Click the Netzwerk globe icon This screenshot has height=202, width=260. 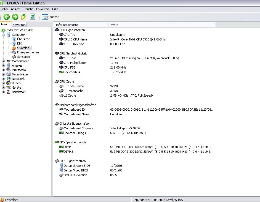tap(9, 79)
